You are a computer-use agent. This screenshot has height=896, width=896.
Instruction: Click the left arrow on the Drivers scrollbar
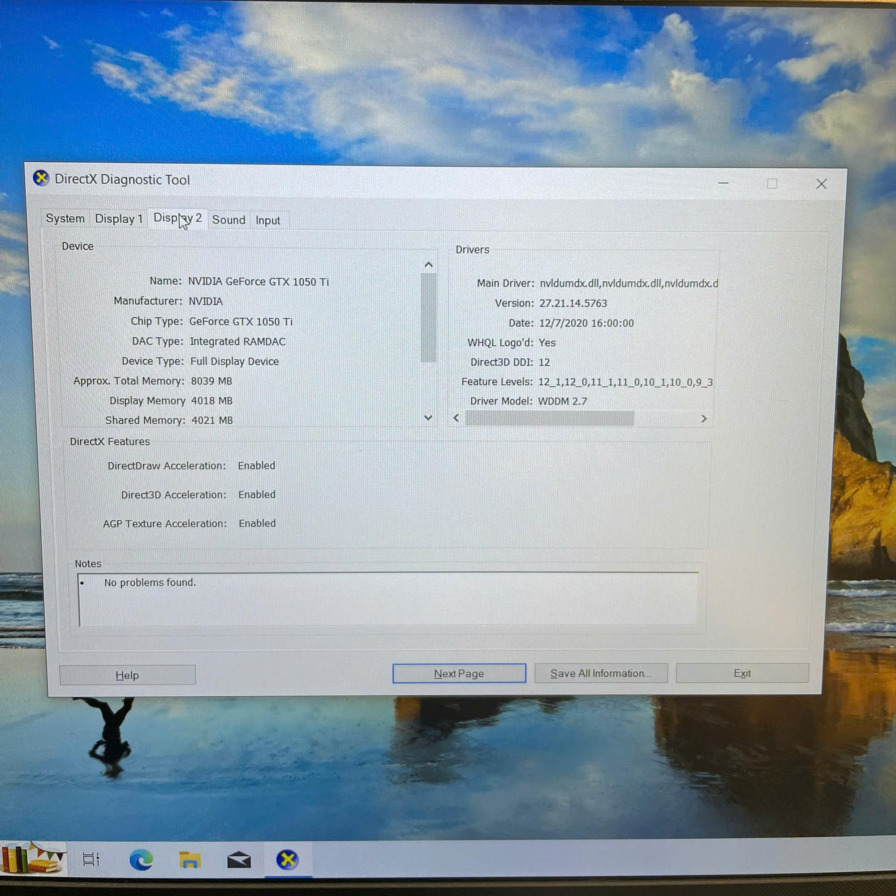tap(456, 419)
